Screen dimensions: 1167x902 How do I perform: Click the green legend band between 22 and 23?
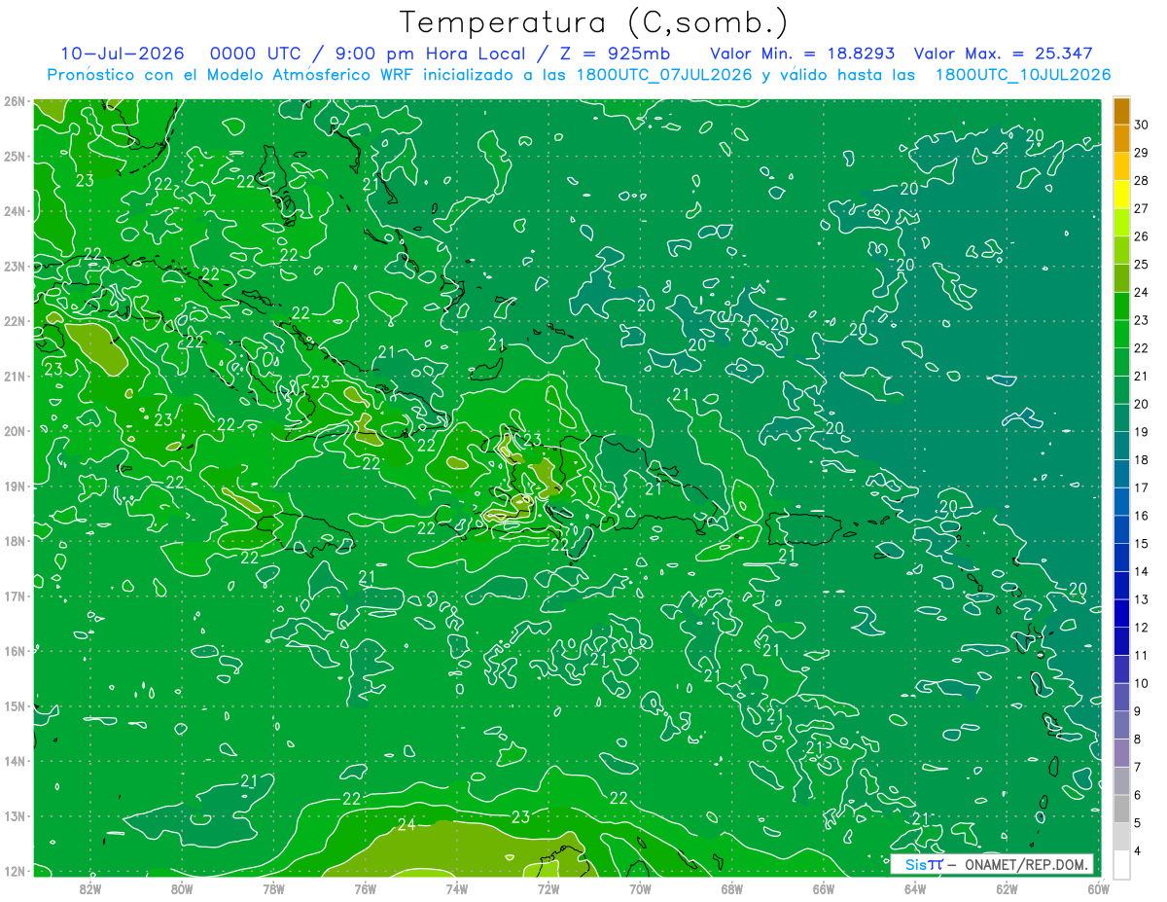point(1121,334)
